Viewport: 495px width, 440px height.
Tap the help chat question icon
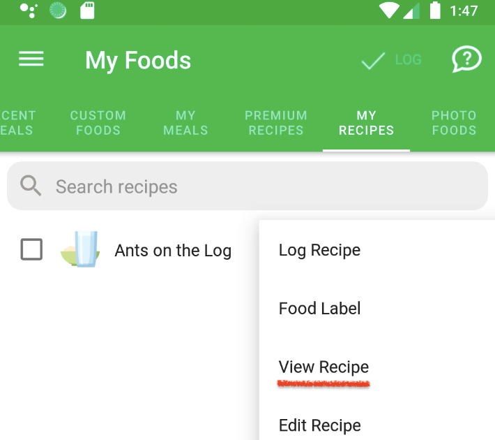coord(466,59)
